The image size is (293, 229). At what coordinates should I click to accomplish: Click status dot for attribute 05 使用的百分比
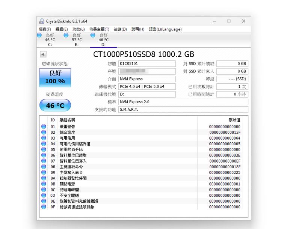(x=44, y=149)
